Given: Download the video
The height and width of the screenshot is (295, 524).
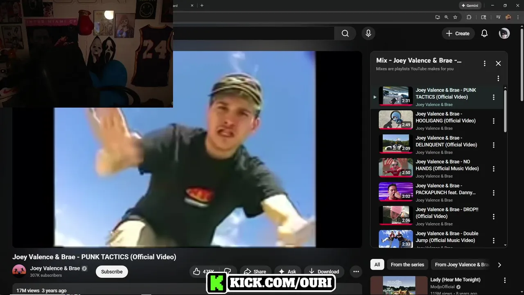Looking at the screenshot, I should point(324,272).
